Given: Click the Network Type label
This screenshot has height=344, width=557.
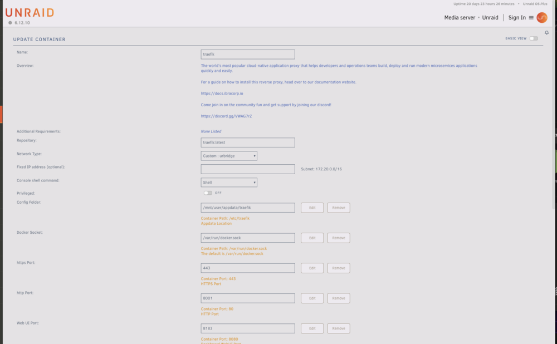Looking at the screenshot, I should 29,154.
